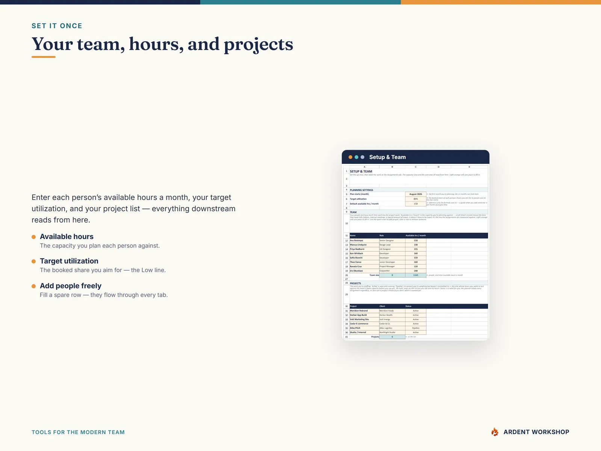The image size is (601, 451).
Task: Click the total hours cell showing 1165
Action: point(415,275)
